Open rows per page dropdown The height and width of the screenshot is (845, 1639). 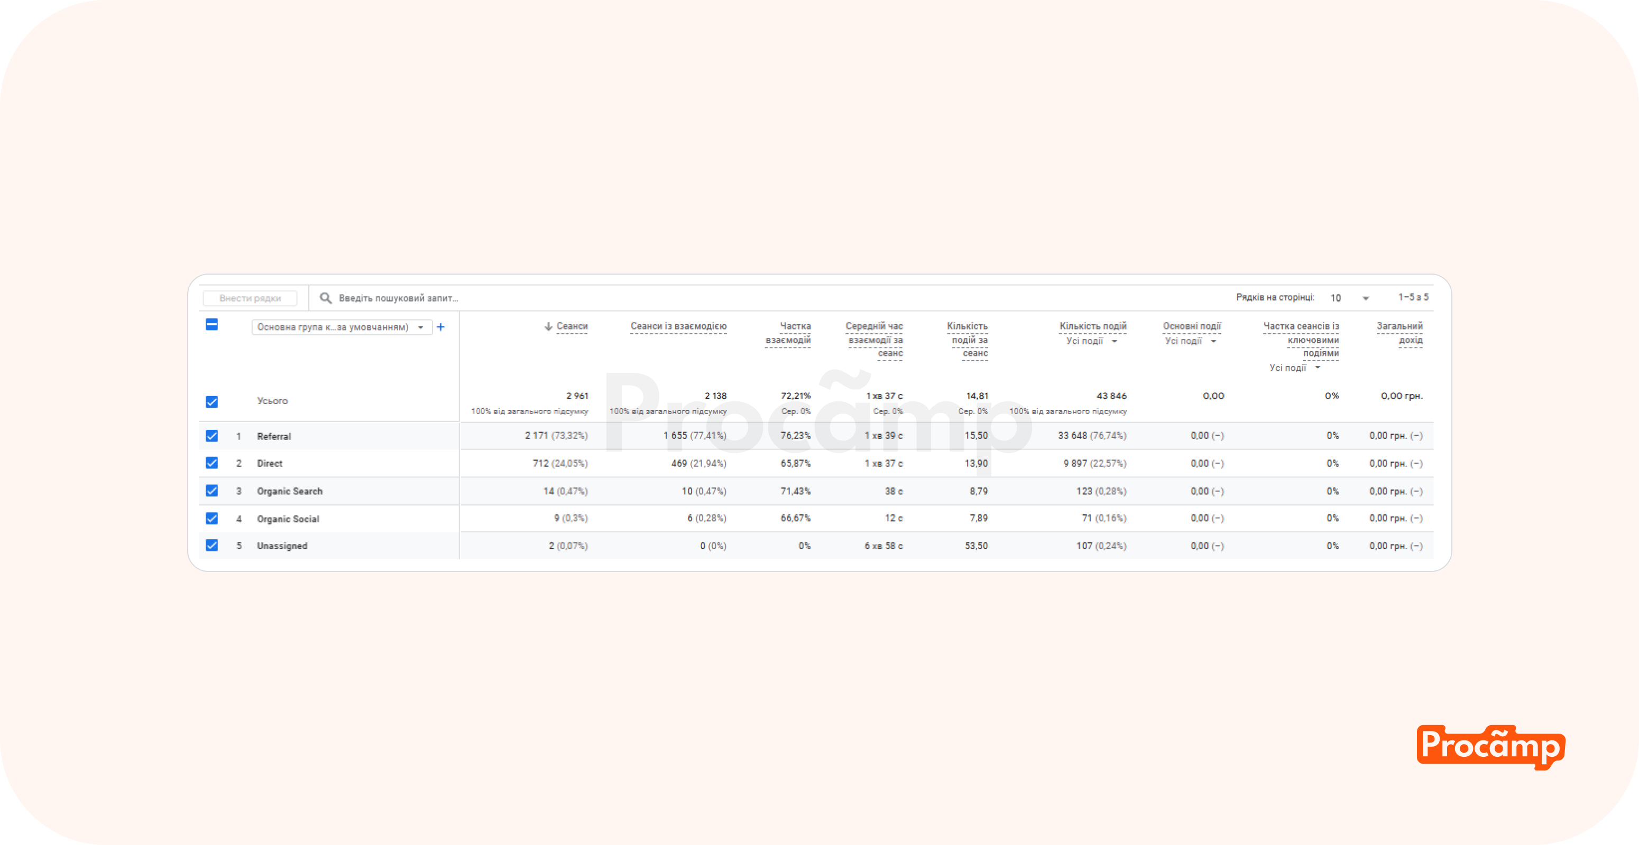pos(1365,298)
